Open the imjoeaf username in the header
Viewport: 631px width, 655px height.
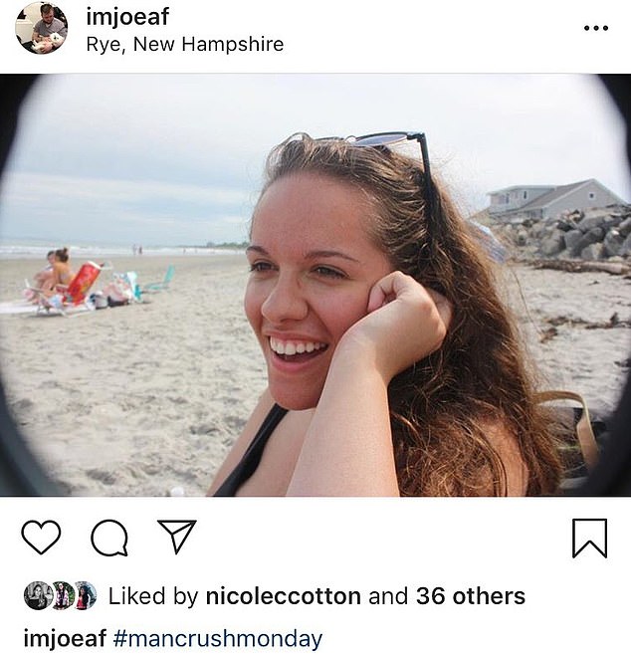point(127,17)
